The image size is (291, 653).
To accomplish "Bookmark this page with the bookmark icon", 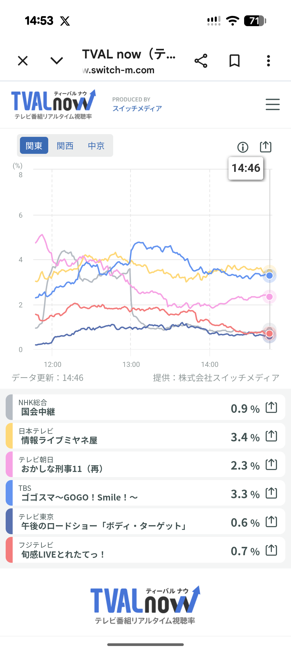I will click(234, 61).
